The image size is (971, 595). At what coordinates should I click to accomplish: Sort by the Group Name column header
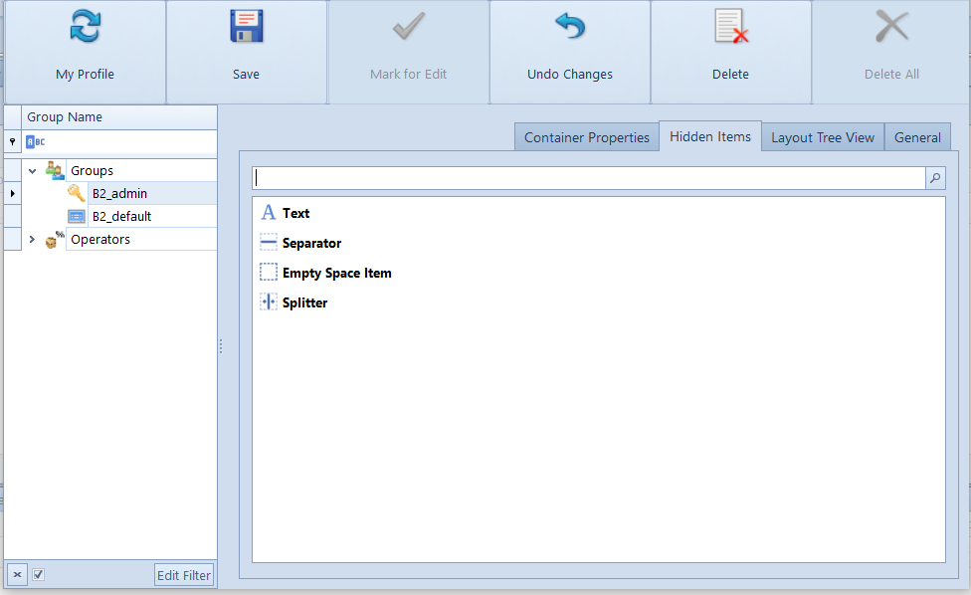[119, 117]
